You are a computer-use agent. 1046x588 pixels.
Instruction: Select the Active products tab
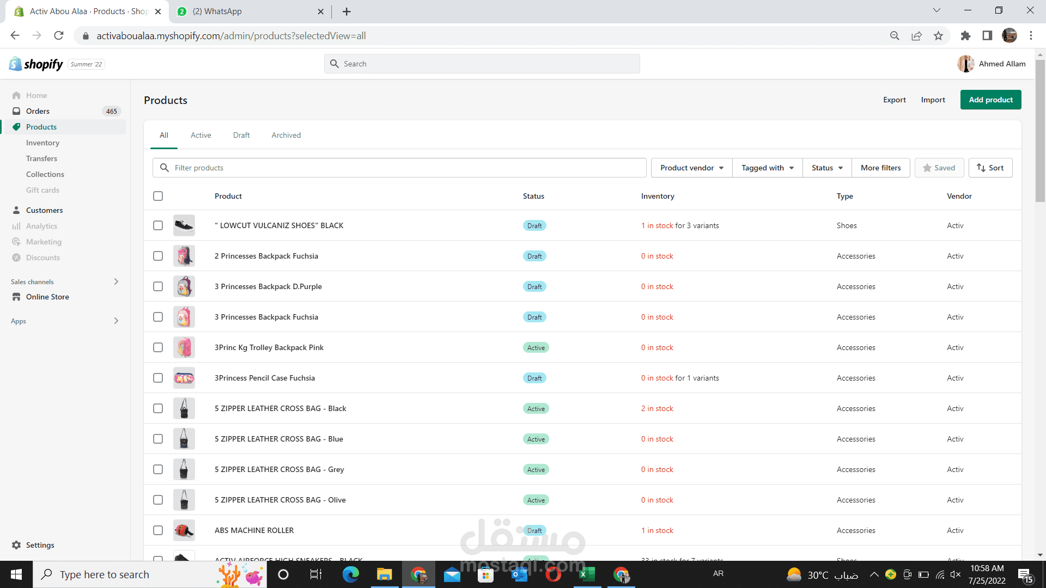pyautogui.click(x=201, y=135)
